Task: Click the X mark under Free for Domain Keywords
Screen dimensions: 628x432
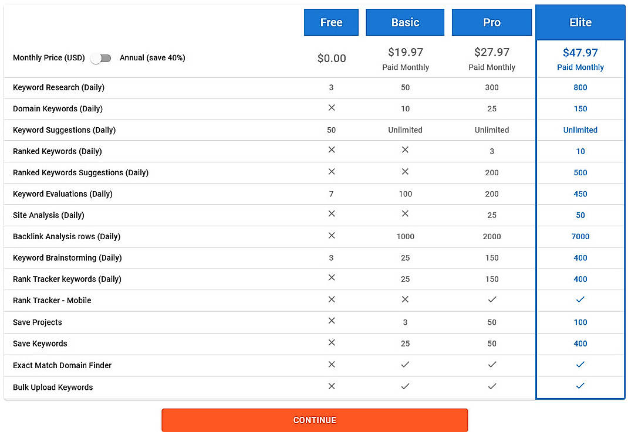Action: point(331,108)
